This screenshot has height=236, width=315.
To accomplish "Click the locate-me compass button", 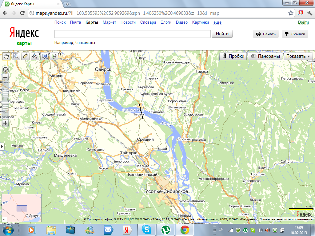I will [x=5, y=69].
